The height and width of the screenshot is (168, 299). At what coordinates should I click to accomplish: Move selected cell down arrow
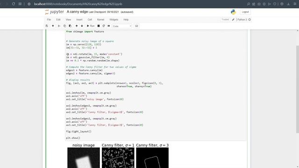click(x=82, y=26)
